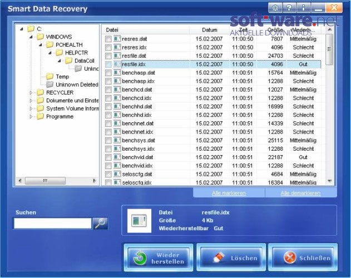
Task: Expand Dokumente und Einstellungen node
Action: pos(31,101)
